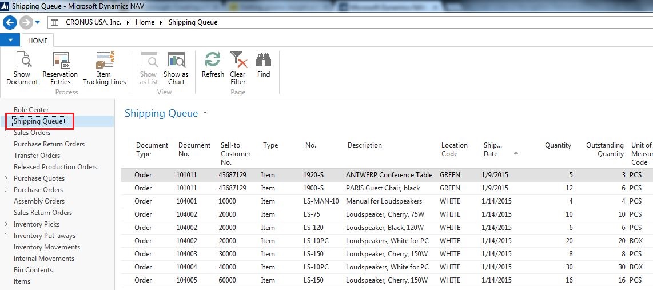Open Assembly Orders
Image resolution: width=653 pixels, height=290 pixels.
coord(39,201)
